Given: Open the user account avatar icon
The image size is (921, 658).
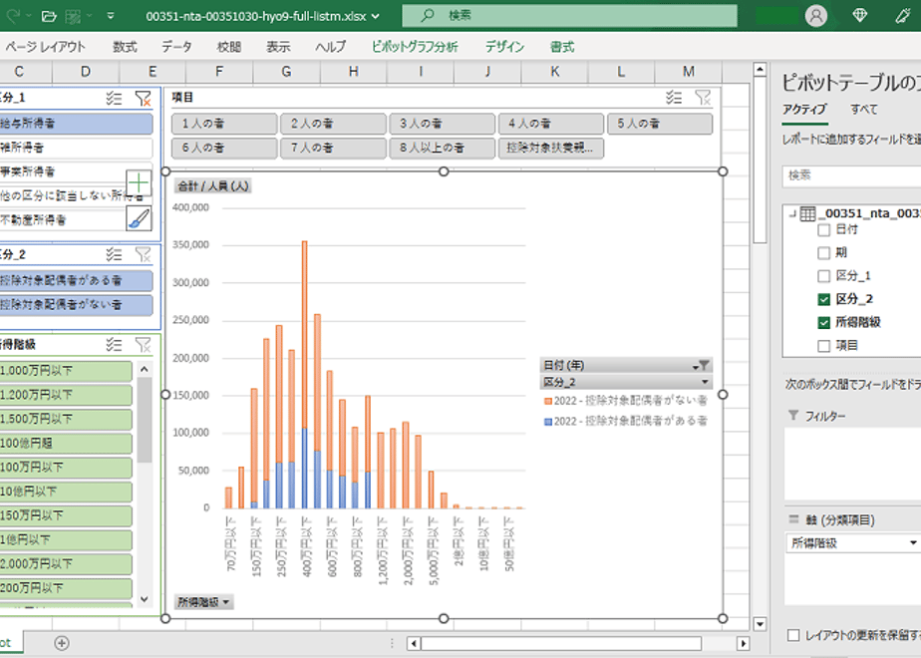Looking at the screenshot, I should [816, 16].
